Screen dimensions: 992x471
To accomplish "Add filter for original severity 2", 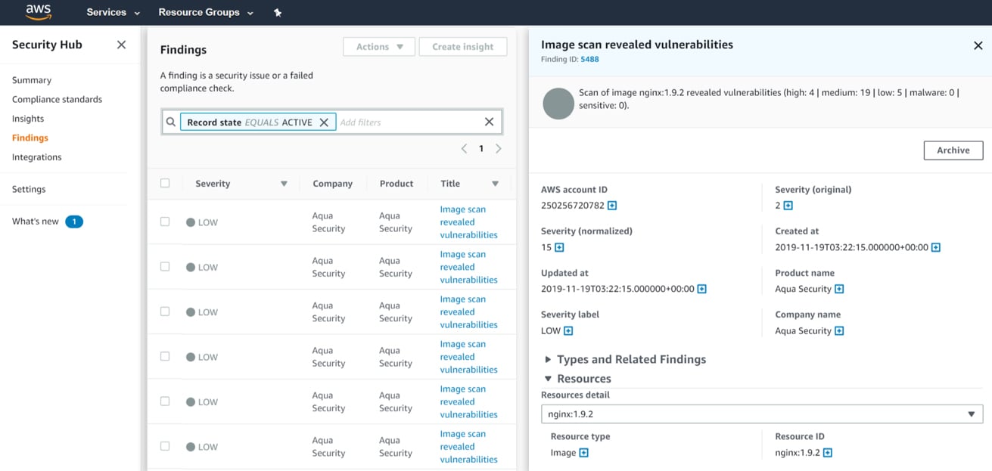I will (788, 206).
